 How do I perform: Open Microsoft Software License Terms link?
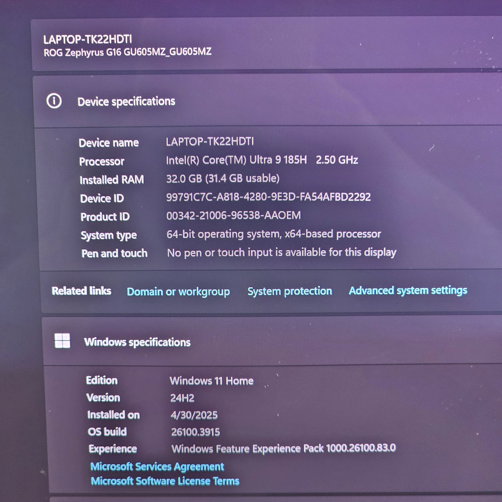tap(165, 481)
